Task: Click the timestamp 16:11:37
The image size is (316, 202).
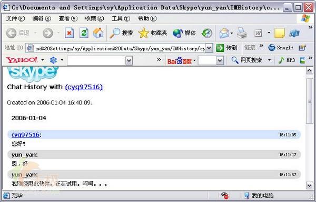Action: (288, 175)
